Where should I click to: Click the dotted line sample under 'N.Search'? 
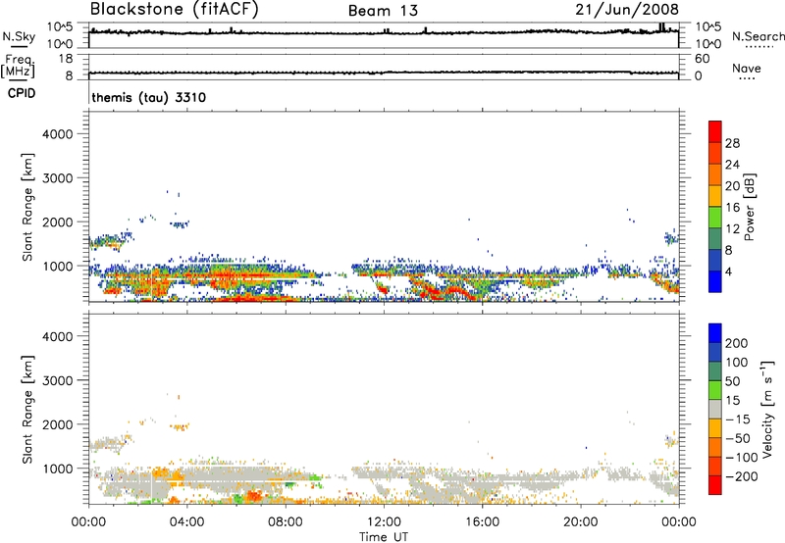(x=759, y=46)
